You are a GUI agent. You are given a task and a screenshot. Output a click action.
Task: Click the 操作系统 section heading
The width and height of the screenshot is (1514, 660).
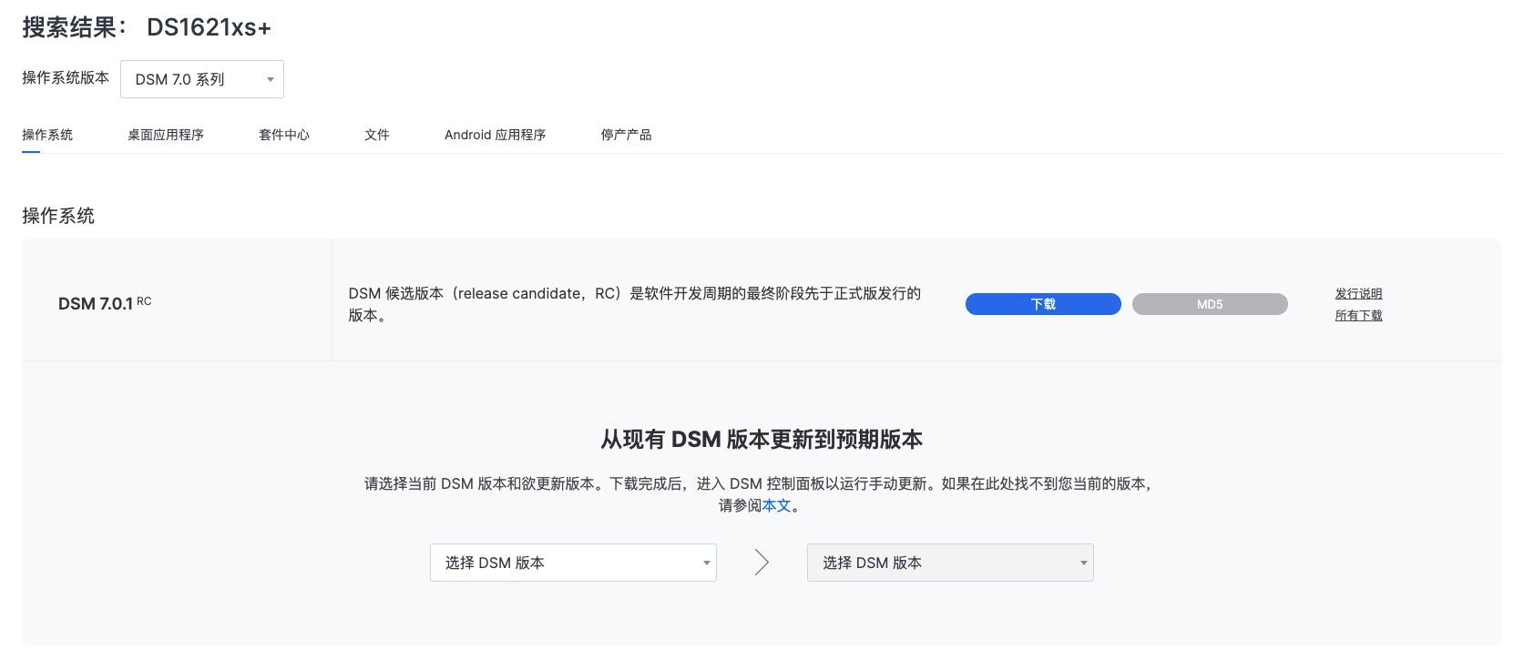click(58, 216)
